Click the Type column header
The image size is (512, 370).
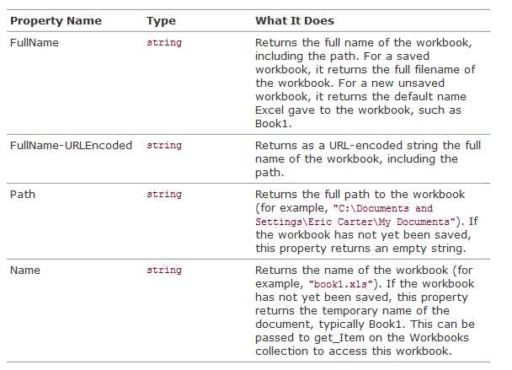click(161, 21)
